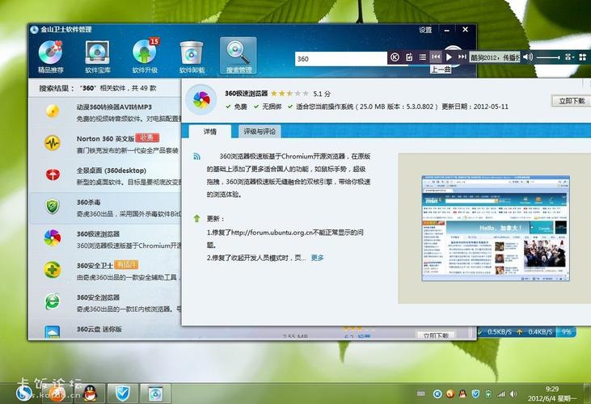Switch to the 评级与评论 tab
This screenshot has width=591, height=404.
[260, 132]
